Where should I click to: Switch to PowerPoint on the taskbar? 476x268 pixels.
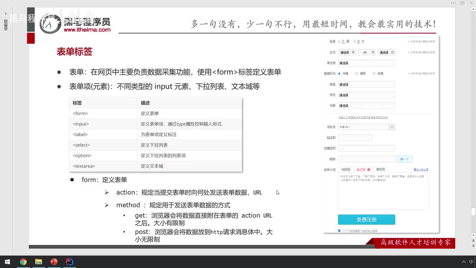[54, 262]
